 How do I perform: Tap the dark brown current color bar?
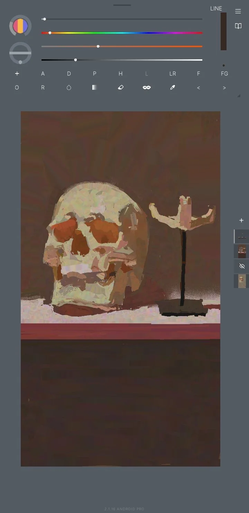tap(223, 31)
